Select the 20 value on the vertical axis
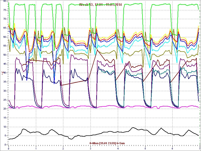Screen dimensions: 201x151 pos(5,109)
